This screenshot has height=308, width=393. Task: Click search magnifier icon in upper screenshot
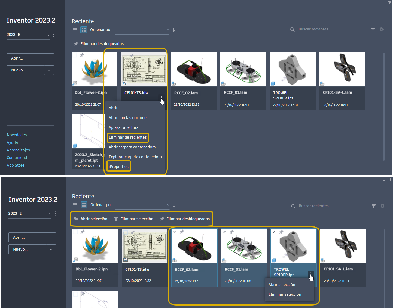[292, 29]
